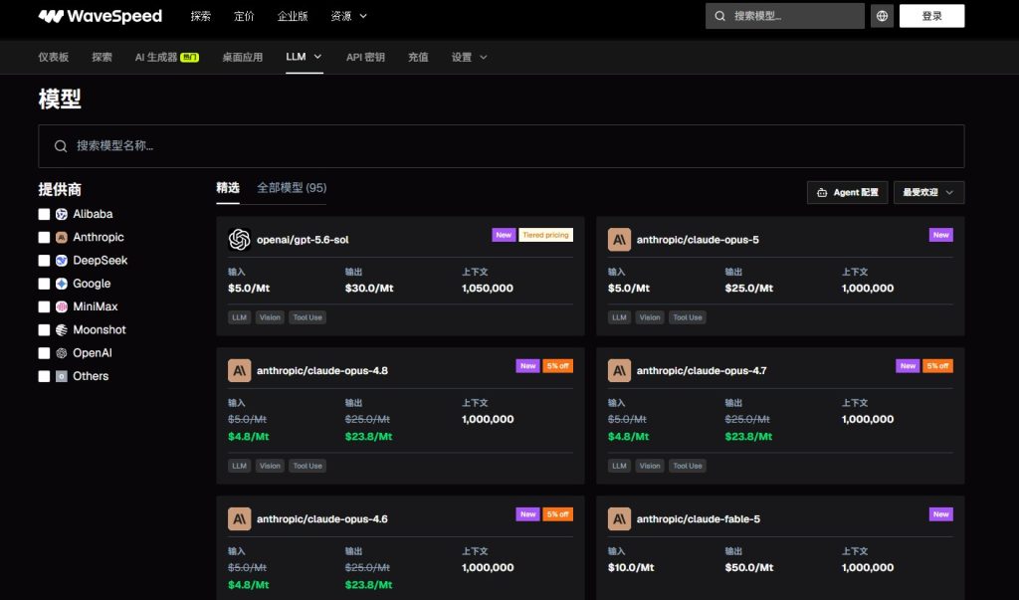
Task: Click the Anthropic logo on claude-fable-5 card
Action: coord(619,518)
